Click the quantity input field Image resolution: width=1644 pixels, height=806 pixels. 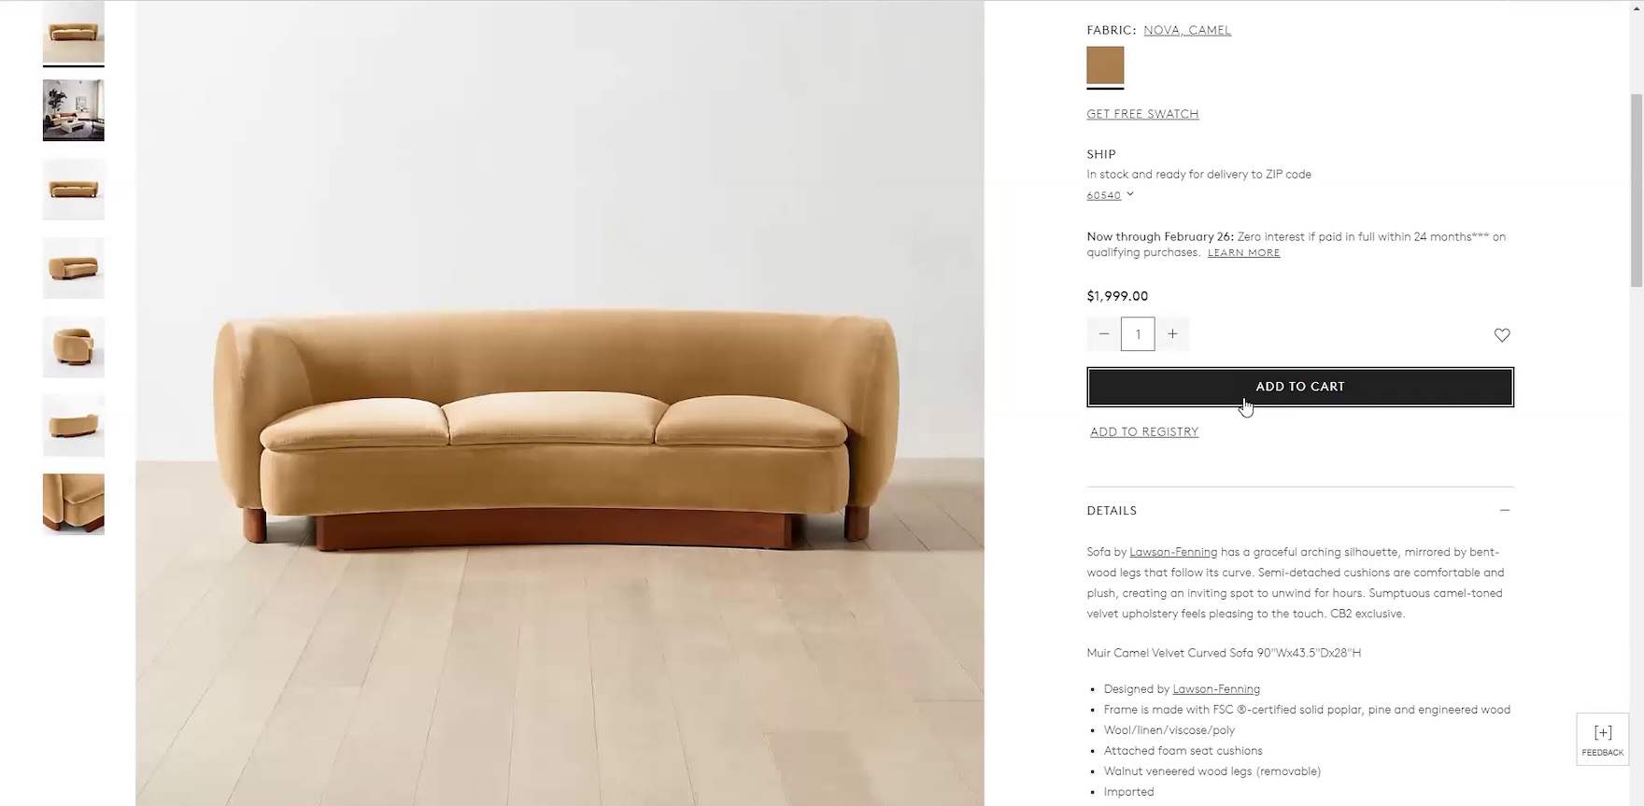point(1138,334)
